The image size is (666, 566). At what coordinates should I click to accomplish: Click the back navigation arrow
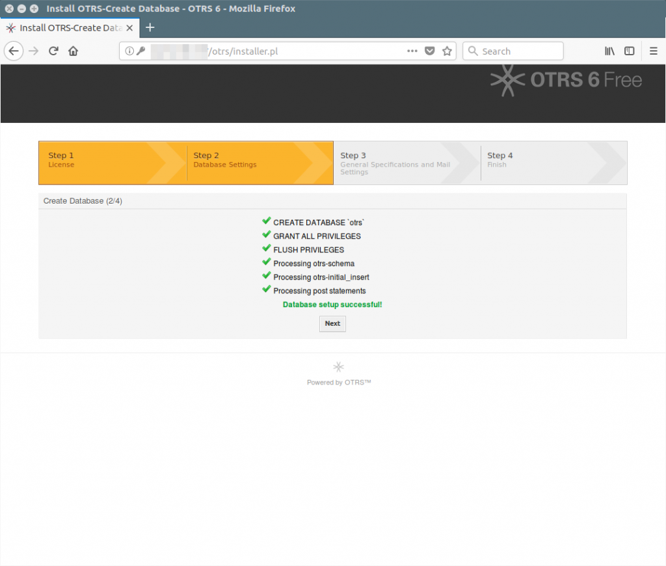click(x=14, y=51)
